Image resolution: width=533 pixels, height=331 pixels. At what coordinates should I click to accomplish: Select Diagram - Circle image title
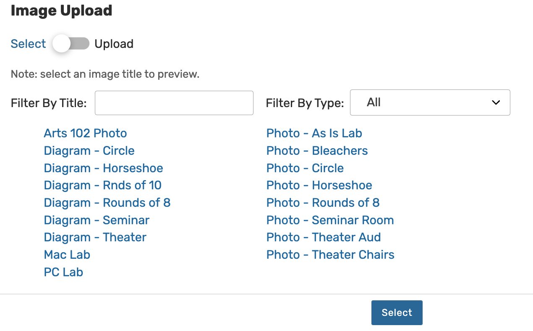tap(89, 151)
